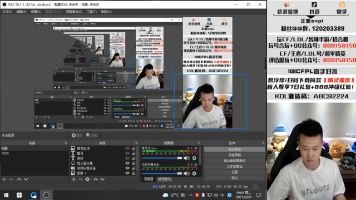Open the 场景集合(S) menu
The width and height of the screenshot is (356, 200).
coord(74,12)
